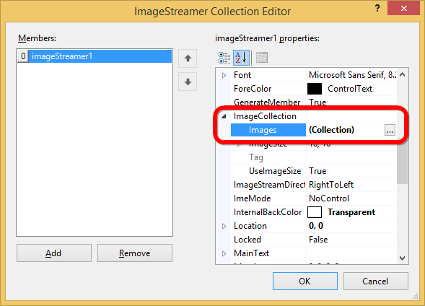Viewport: 425px width, 306px height.
Task: Select the Locked property name
Action: (x=247, y=240)
